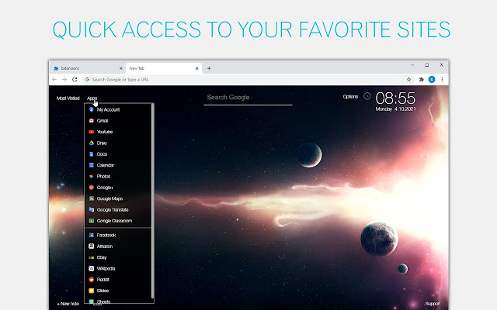Click the Apps list scrollbar
Screen dimensions: 497x310
[x=152, y=201]
